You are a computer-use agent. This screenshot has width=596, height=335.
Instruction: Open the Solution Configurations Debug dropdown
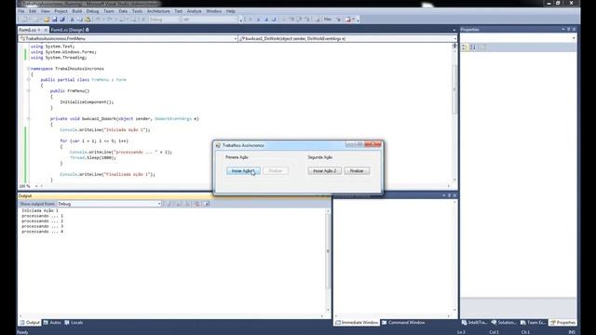click(x=164, y=20)
